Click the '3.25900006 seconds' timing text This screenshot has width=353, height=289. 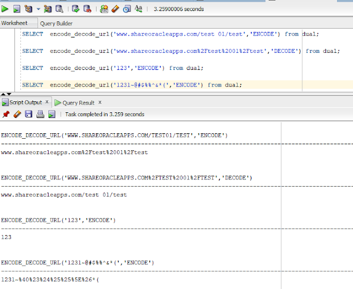click(179, 9)
